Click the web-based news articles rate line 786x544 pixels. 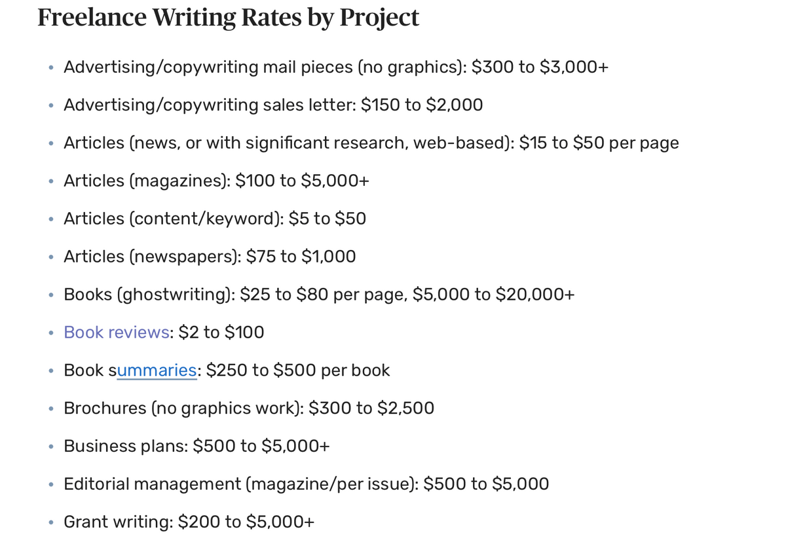coord(371,143)
